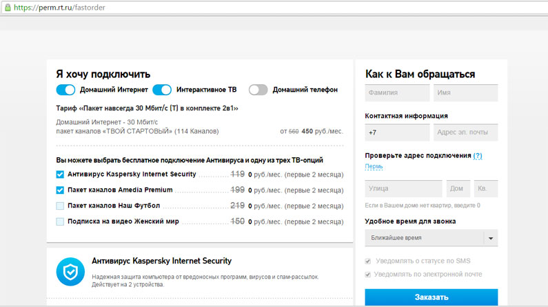Click the Фамилия input field

click(x=397, y=93)
